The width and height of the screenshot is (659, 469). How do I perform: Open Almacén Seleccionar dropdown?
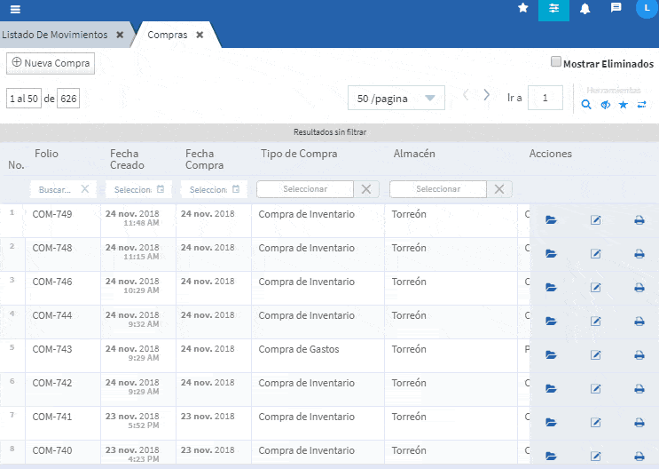(438, 189)
